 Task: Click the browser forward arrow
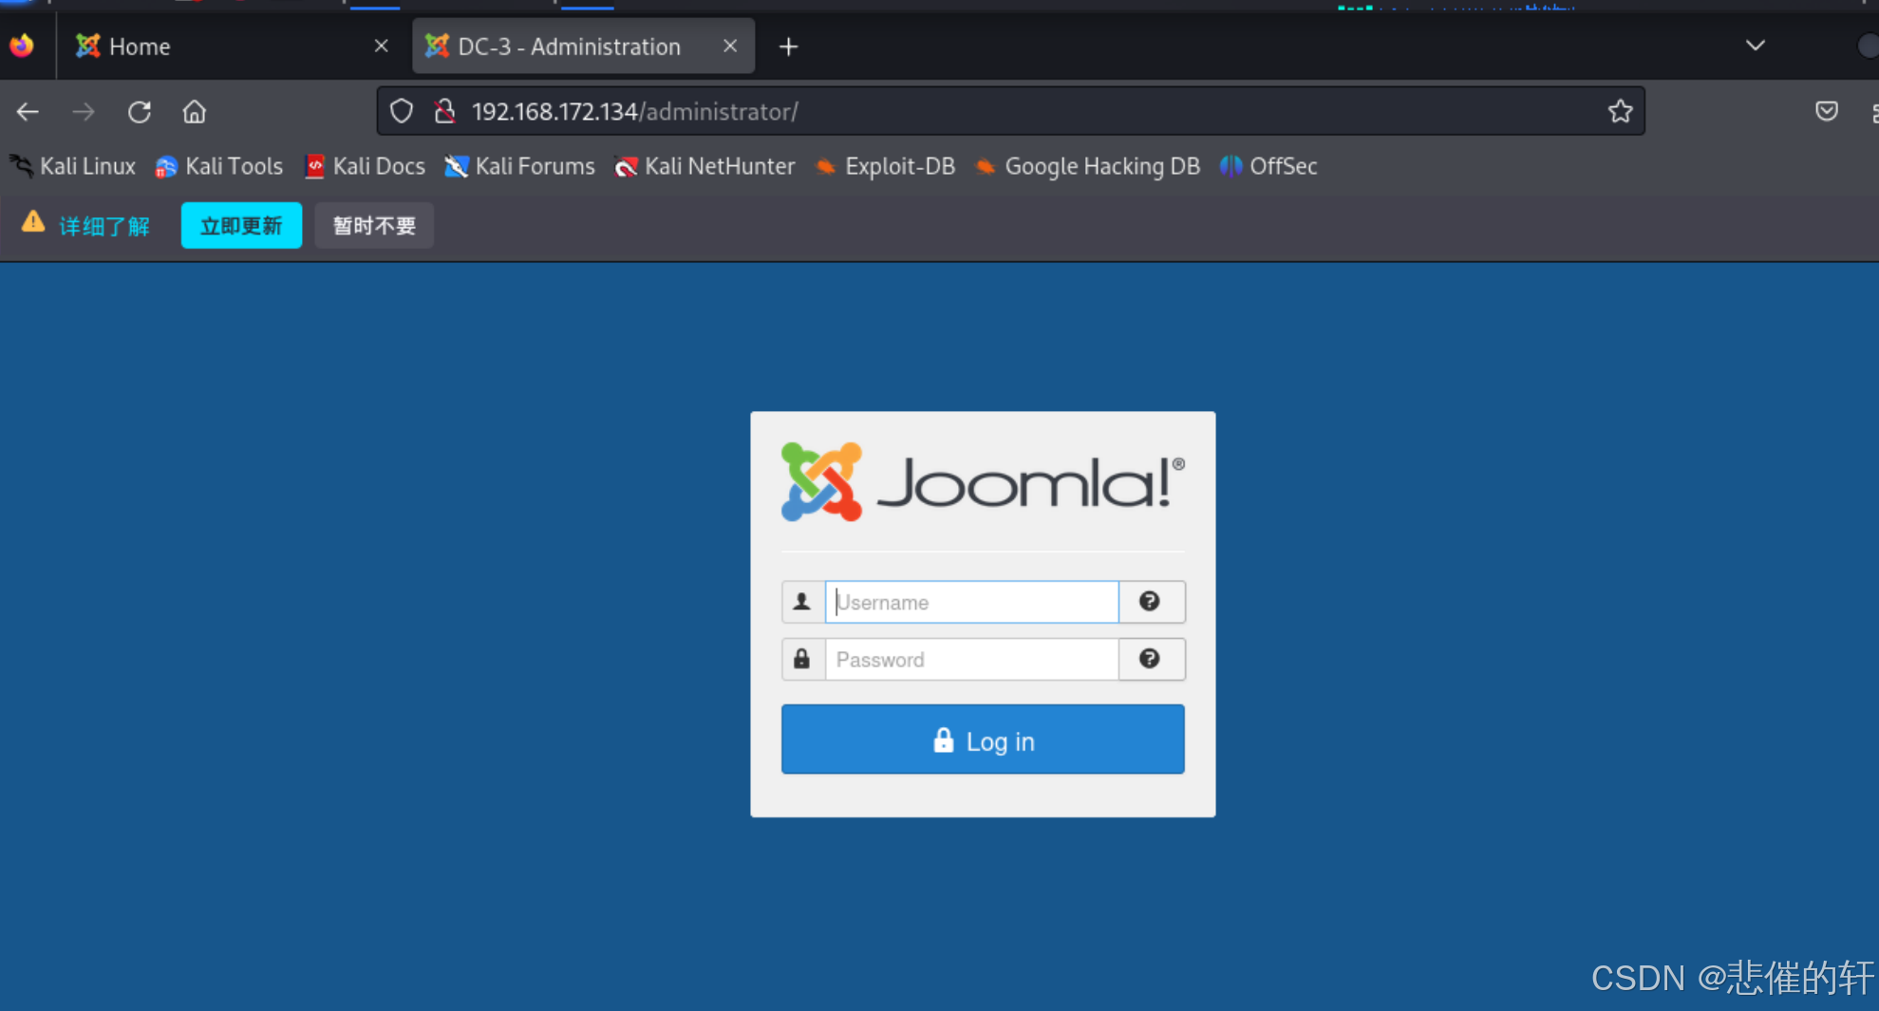84,112
